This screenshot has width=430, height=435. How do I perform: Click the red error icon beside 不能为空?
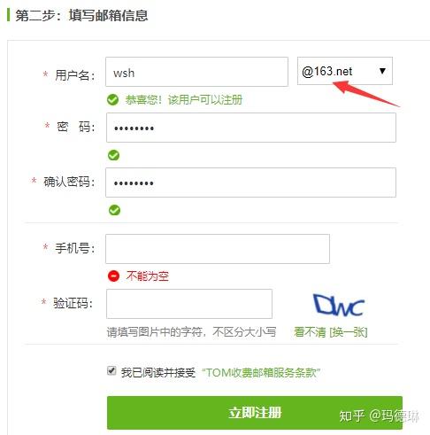(x=113, y=276)
